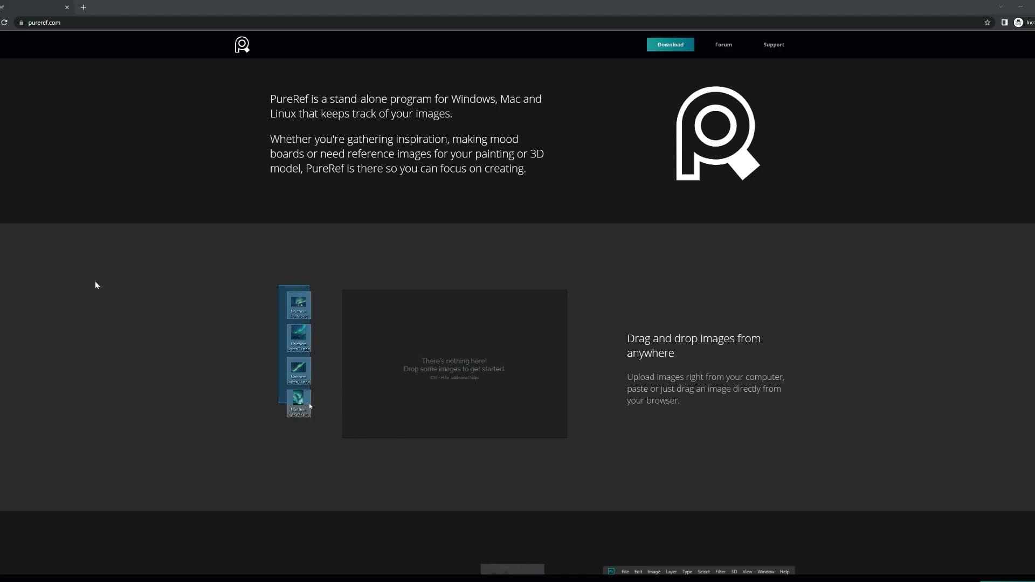Reload the page with the refresh icon
The image size is (1035, 582).
coord(4,23)
